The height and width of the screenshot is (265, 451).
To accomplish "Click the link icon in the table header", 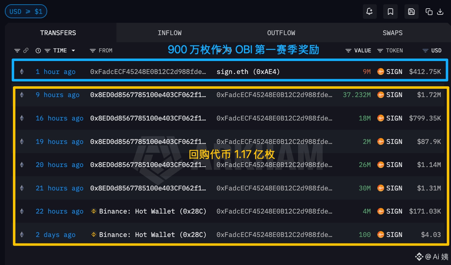I will pyautogui.click(x=26, y=50).
